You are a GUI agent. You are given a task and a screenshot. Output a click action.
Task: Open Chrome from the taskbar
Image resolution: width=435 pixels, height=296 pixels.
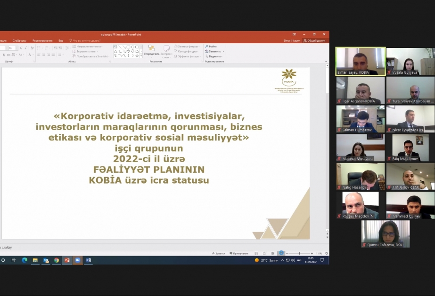(56, 260)
